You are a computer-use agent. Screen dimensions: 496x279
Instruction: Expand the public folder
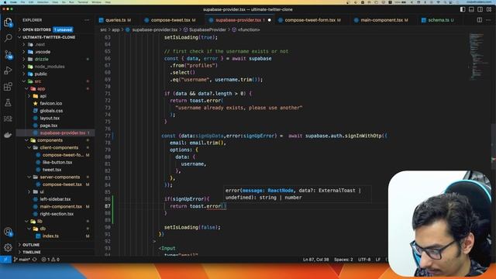(41, 74)
